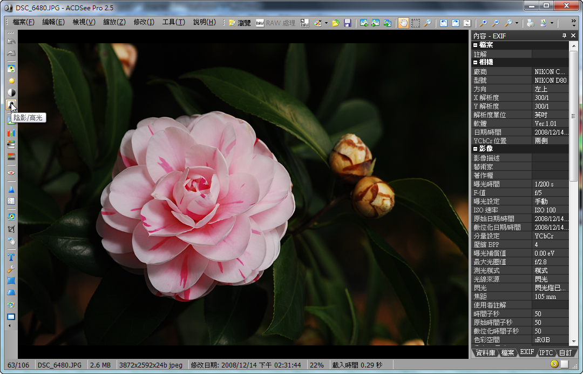Click the print icon in toolbar

tap(530, 23)
